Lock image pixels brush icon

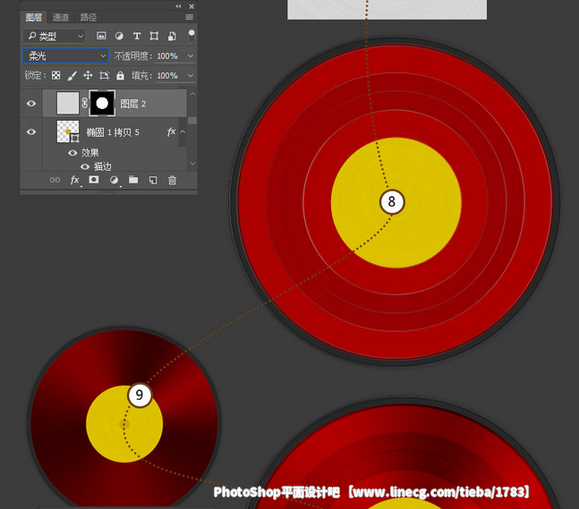[72, 75]
